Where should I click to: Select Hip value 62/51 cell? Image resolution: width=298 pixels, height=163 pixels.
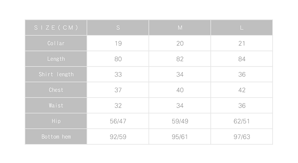(x=242, y=121)
